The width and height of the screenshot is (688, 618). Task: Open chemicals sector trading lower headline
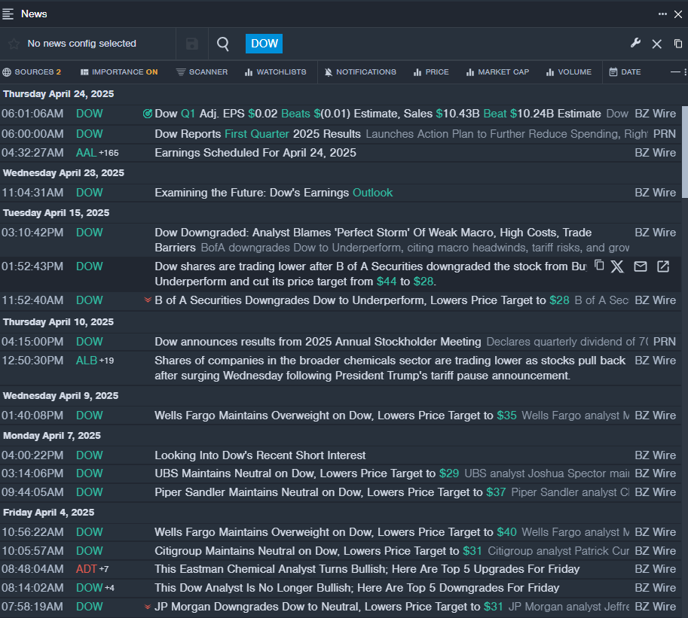click(390, 368)
